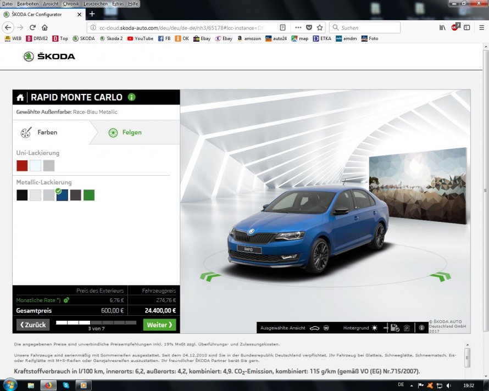Open the browser library icon
The height and width of the screenshot is (391, 489).
tap(442, 27)
